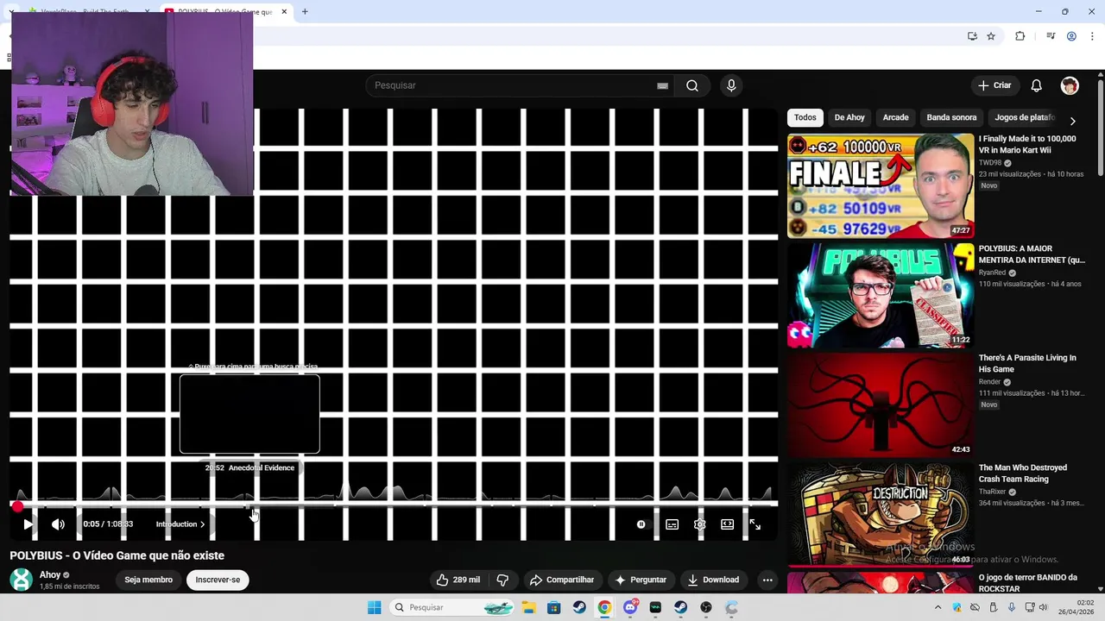Viewport: 1105px width, 621px height.
Task: Open Microsoft Store from the taskbar
Action: (x=553, y=607)
